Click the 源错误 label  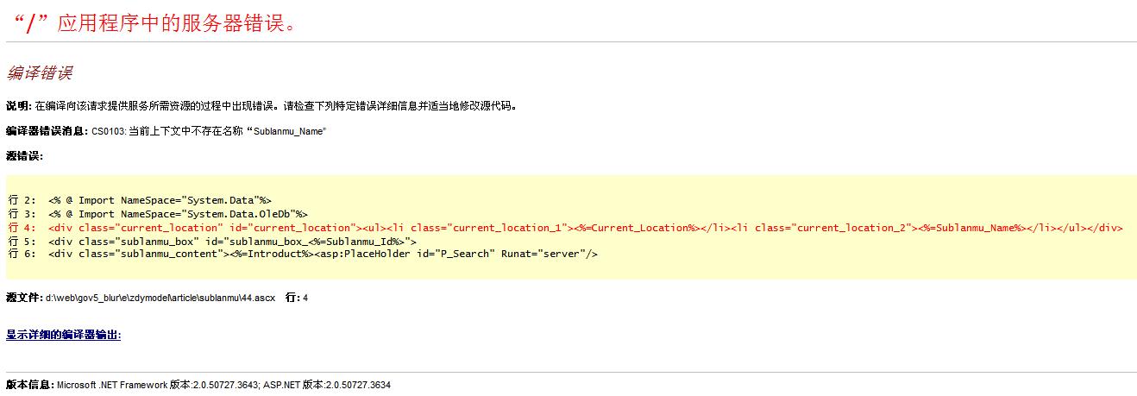tap(24, 156)
